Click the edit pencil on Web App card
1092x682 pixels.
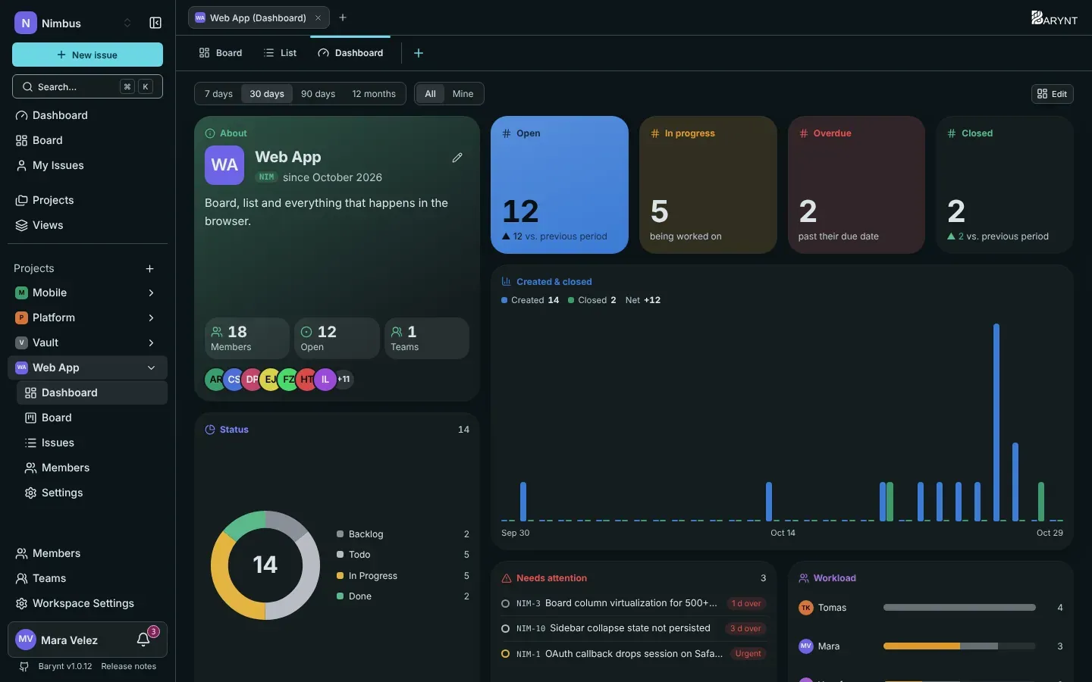pyautogui.click(x=457, y=158)
